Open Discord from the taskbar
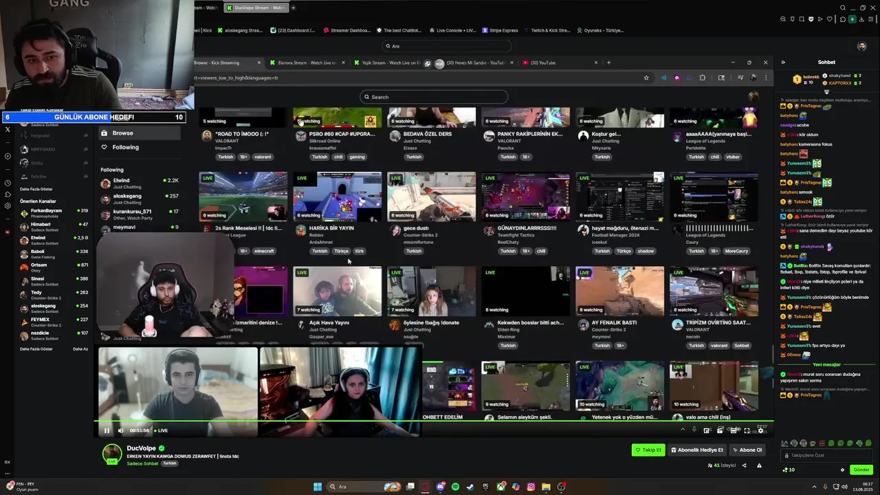 click(441, 487)
